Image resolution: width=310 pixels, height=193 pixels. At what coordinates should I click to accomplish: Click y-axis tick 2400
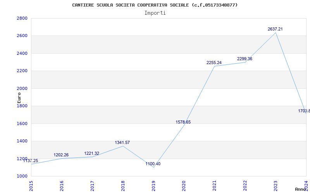coord(22,53)
